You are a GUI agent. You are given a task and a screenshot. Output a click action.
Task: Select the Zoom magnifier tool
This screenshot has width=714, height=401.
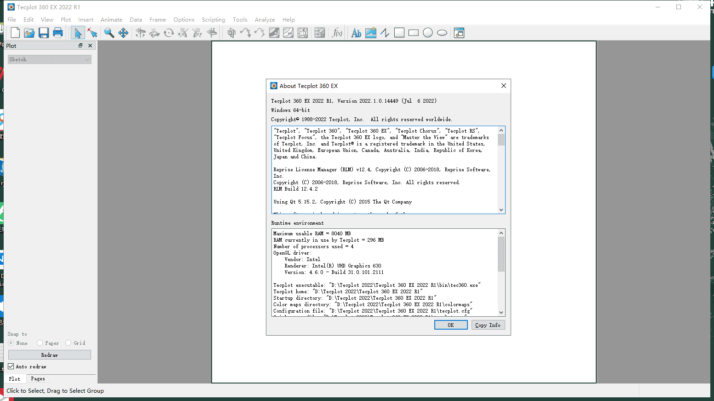[x=109, y=33]
